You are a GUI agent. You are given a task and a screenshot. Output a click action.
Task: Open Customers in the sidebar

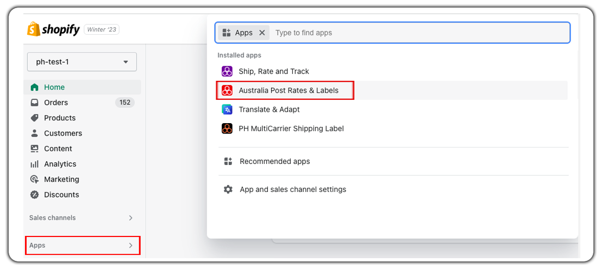(82, 133)
